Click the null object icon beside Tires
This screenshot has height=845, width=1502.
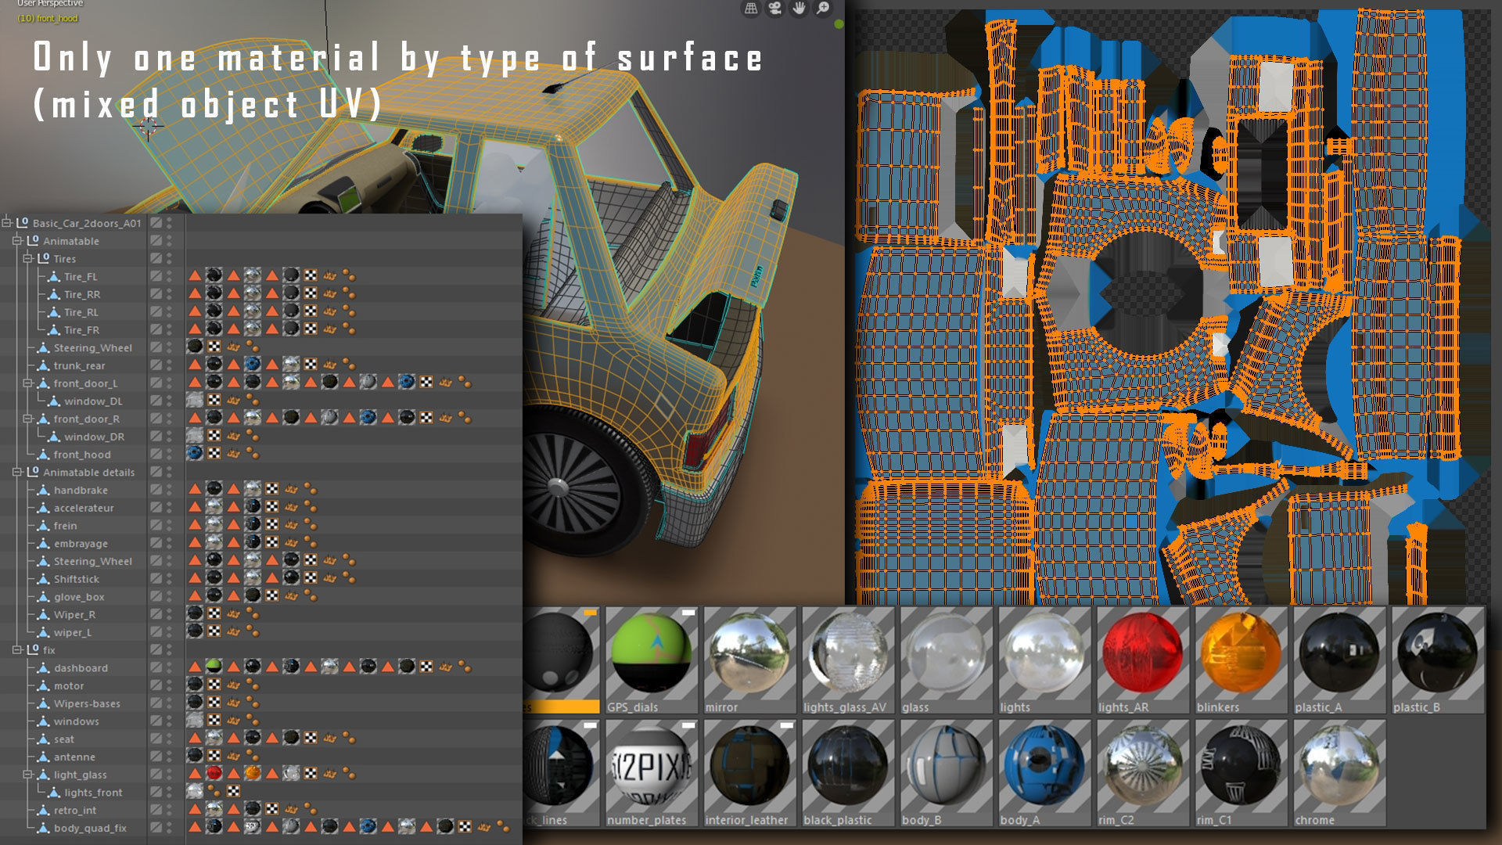click(44, 258)
